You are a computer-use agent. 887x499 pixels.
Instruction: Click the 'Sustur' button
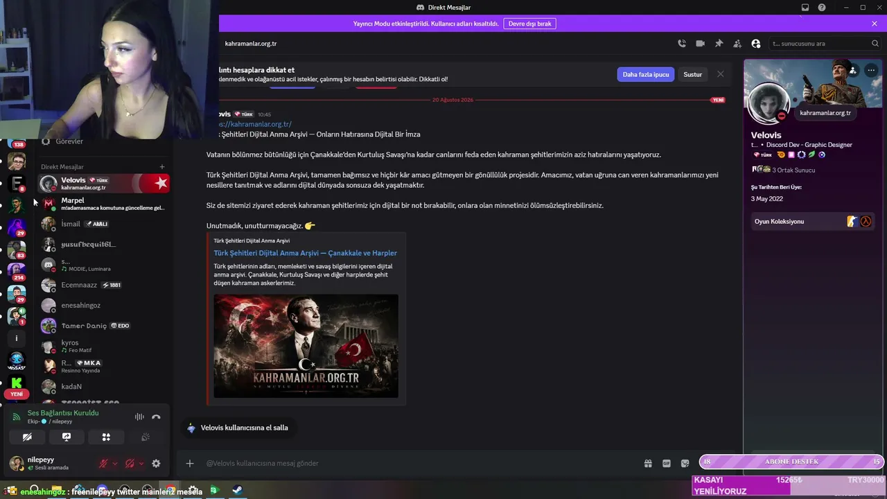click(x=693, y=74)
